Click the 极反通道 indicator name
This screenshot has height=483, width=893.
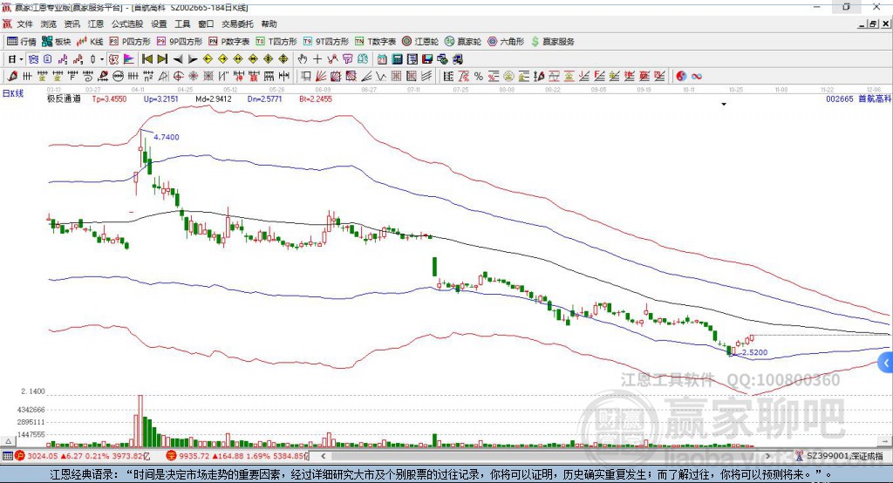coord(64,99)
